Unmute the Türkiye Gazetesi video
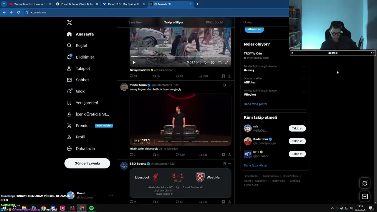Viewport: 377px width, 212px height. [x=206, y=62]
